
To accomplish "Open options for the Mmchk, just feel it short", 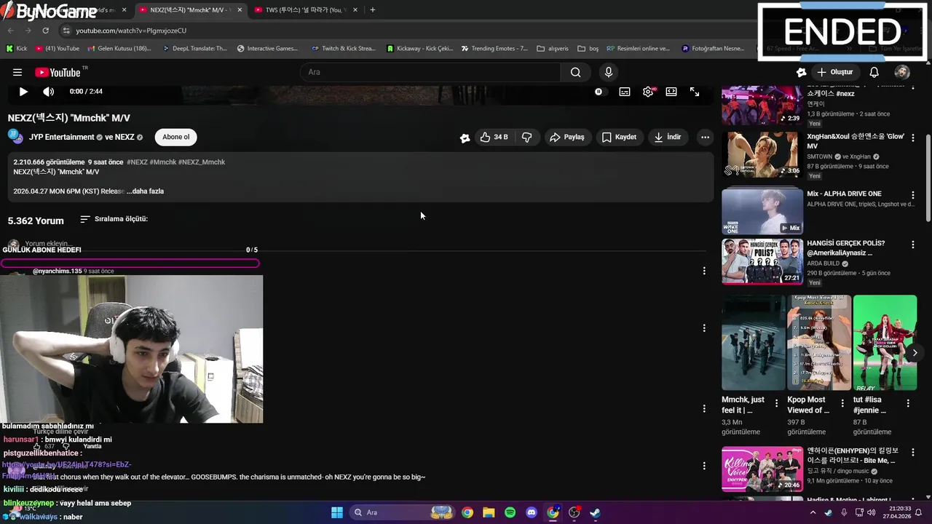I will (776, 403).
